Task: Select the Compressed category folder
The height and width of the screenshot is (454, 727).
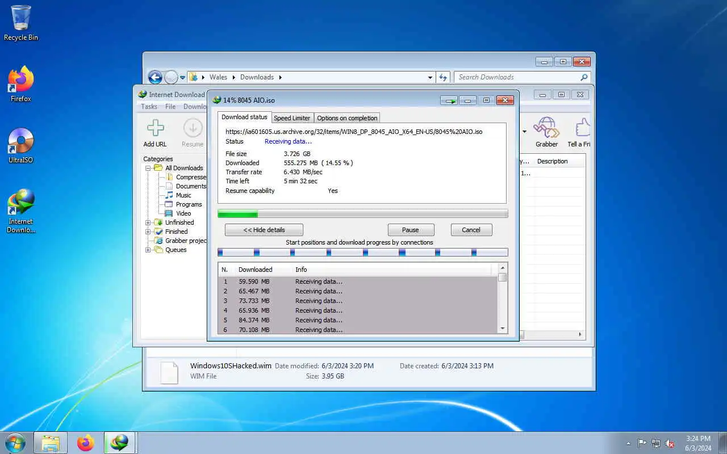Action: pos(186,177)
